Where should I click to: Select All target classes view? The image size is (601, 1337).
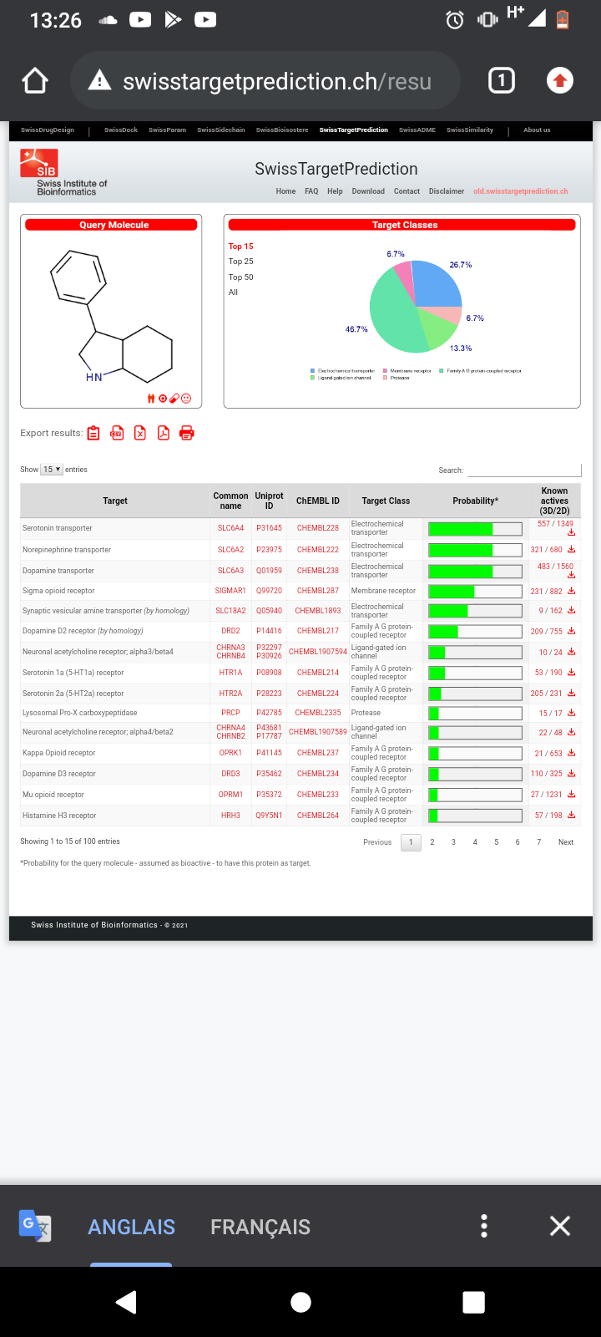233,292
